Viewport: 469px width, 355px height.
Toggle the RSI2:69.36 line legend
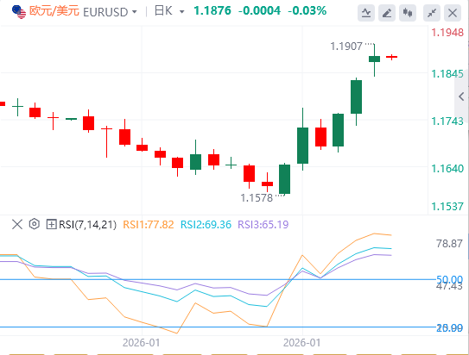(206, 225)
